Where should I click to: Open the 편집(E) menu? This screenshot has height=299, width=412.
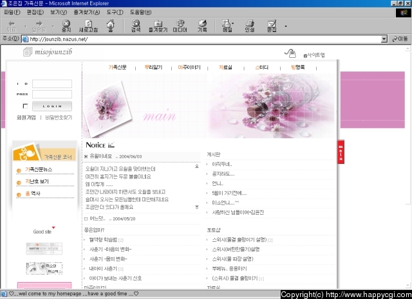(35, 12)
